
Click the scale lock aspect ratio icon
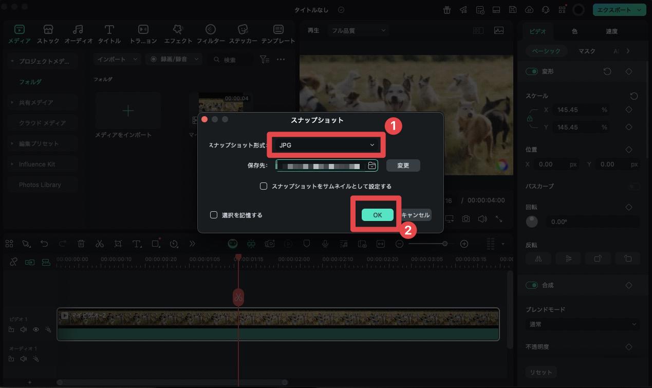pyautogui.click(x=530, y=119)
